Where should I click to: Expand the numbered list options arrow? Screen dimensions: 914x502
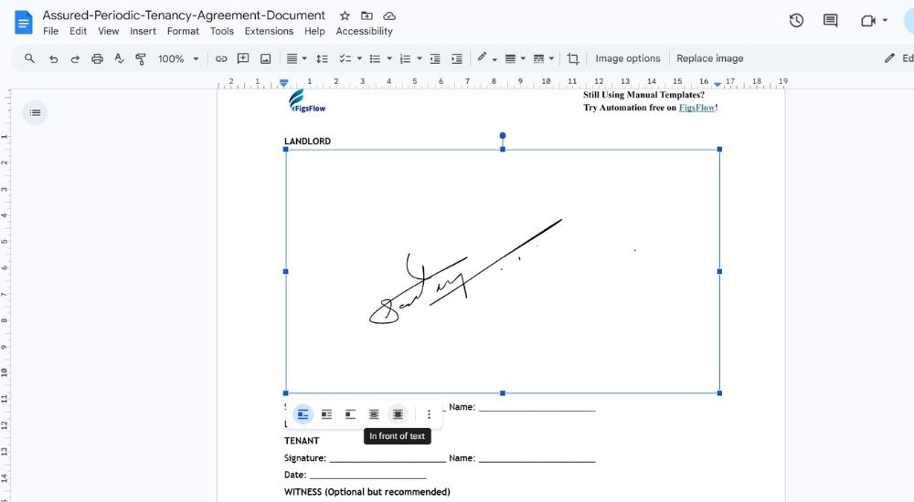pos(420,58)
